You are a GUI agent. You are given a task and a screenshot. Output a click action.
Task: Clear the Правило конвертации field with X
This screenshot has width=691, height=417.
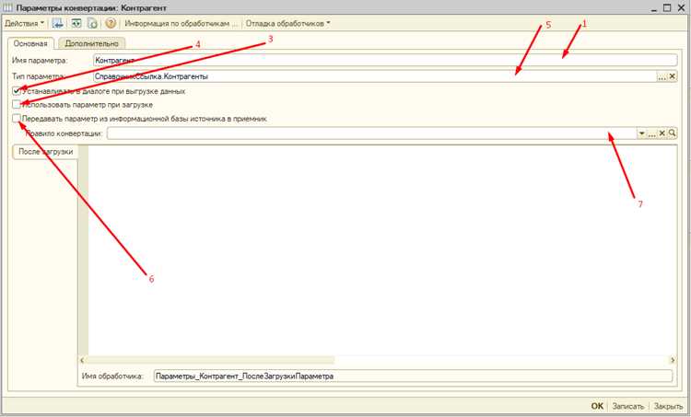tap(662, 133)
